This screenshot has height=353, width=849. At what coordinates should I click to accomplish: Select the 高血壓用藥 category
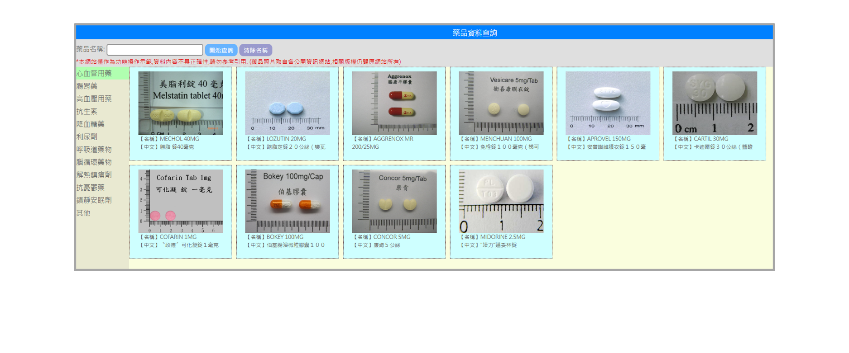(102, 99)
